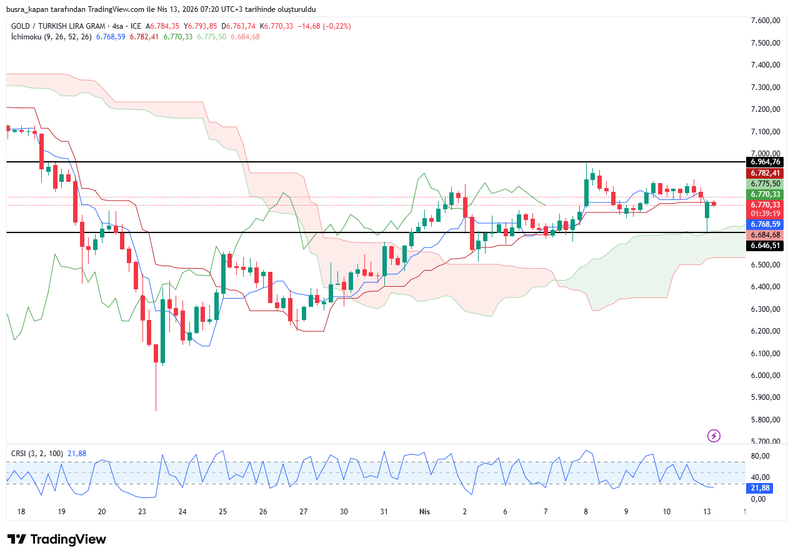Image resolution: width=793 pixels, height=558 pixels.
Task: Click the 01:39:19 candle countdown label
Action: click(765, 213)
